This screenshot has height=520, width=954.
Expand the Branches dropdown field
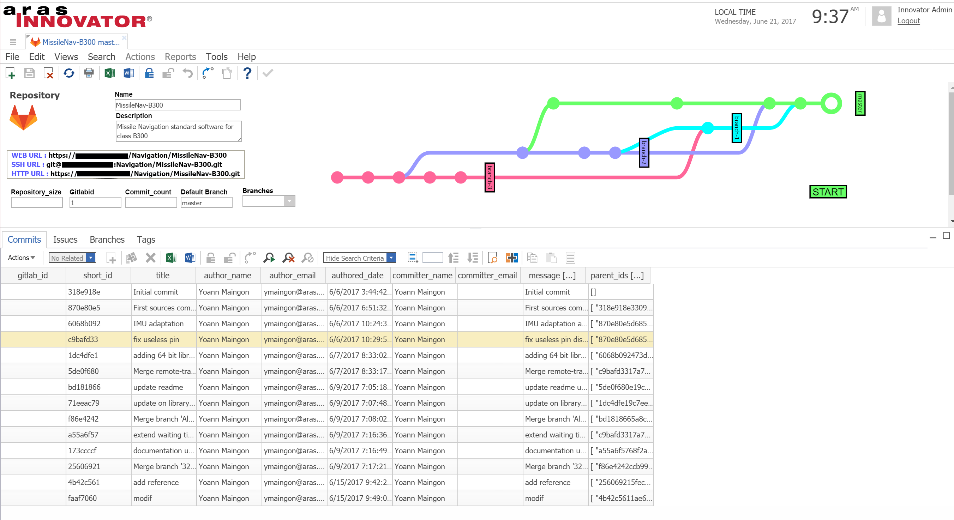click(x=289, y=201)
